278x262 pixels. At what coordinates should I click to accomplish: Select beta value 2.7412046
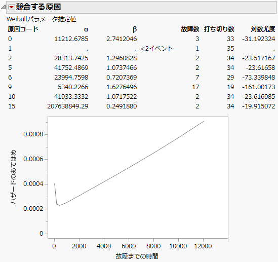[122, 39]
